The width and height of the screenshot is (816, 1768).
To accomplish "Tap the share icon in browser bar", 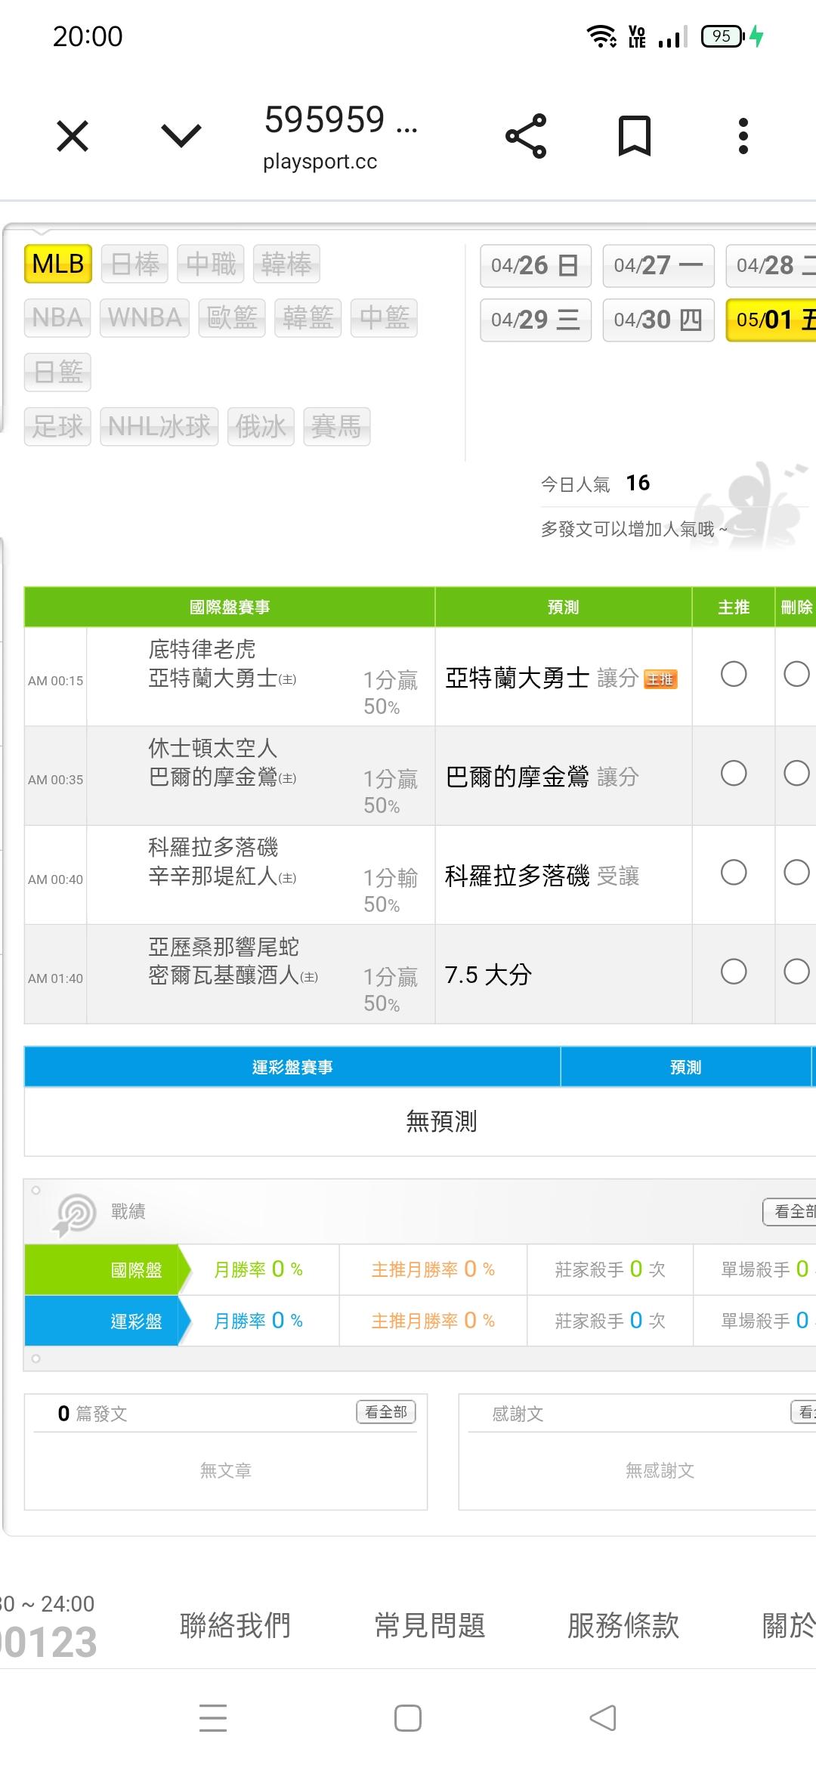I will (526, 136).
